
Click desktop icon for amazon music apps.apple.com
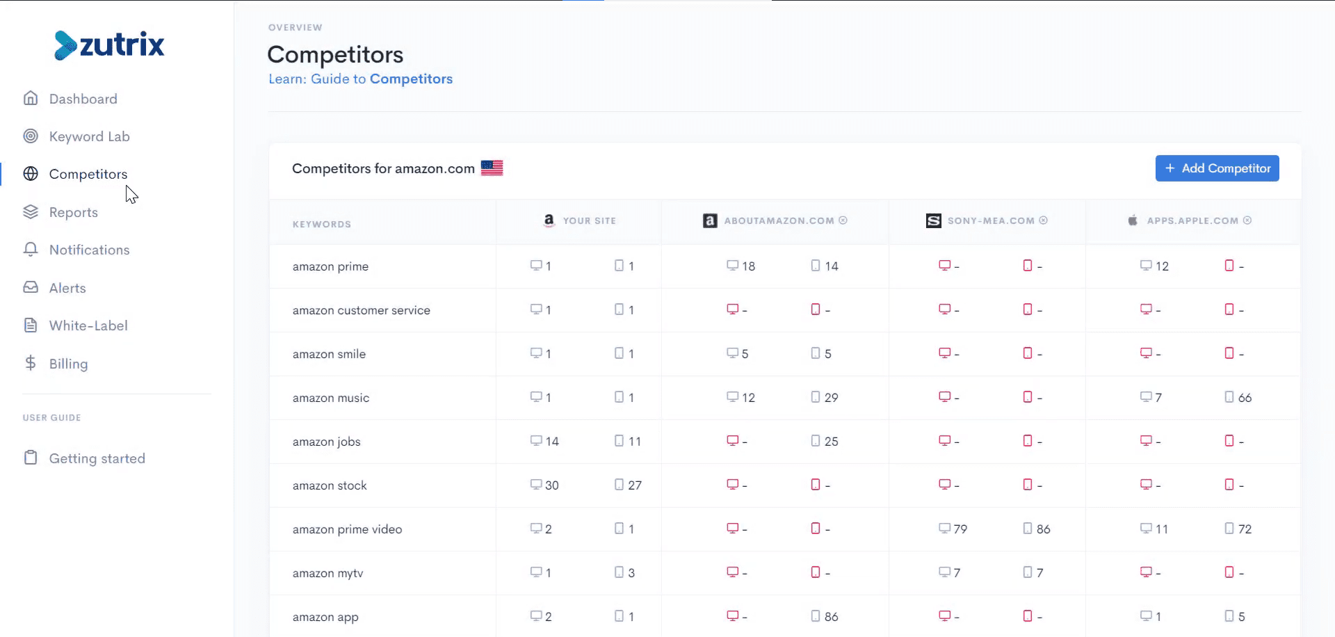(1146, 397)
